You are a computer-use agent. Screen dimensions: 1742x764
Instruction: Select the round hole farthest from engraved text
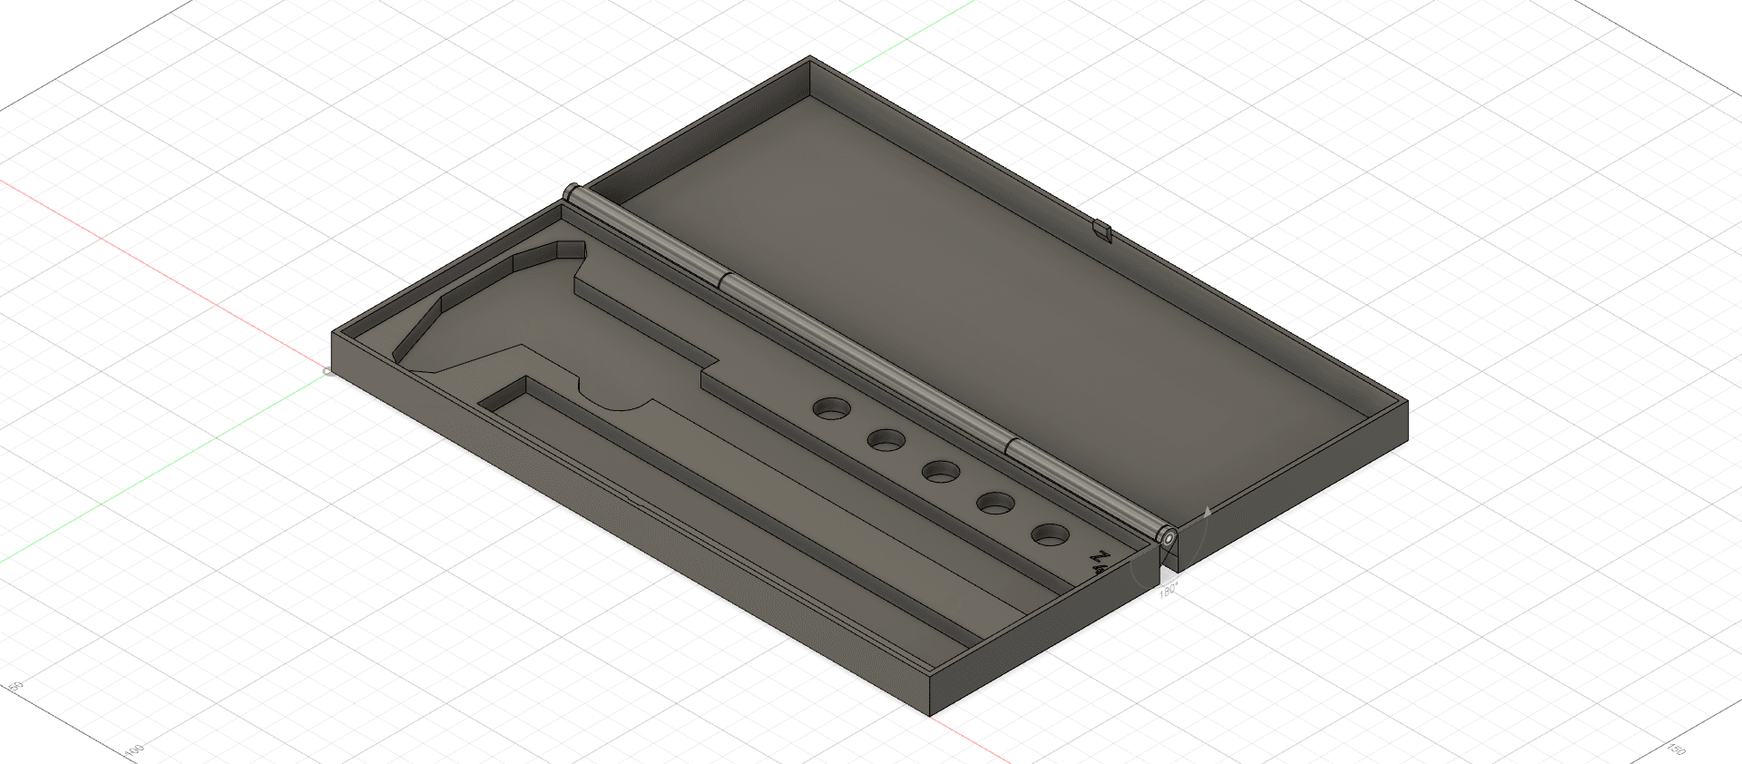(x=830, y=408)
